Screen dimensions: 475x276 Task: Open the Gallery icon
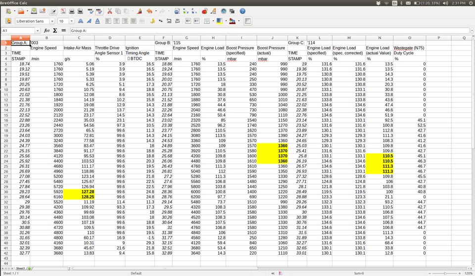pos(232,11)
